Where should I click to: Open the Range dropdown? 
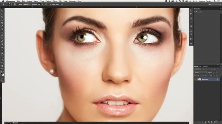[27, 4]
